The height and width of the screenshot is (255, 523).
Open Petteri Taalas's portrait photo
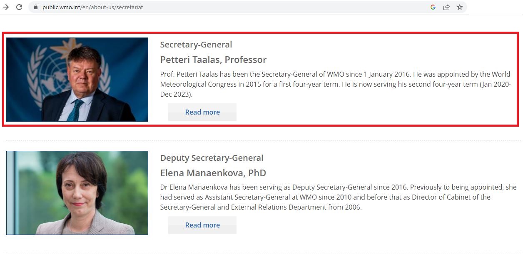(x=77, y=80)
